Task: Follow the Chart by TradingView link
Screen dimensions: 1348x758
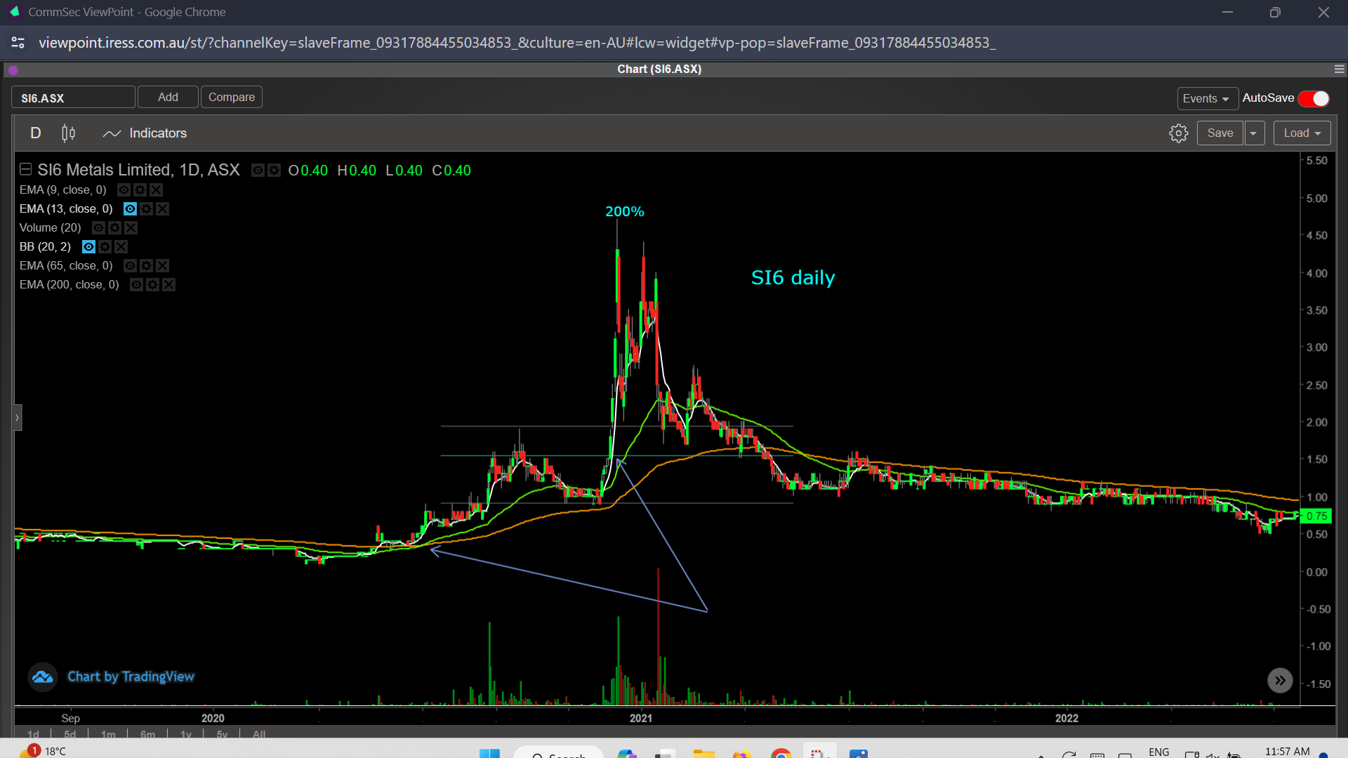Action: (131, 677)
